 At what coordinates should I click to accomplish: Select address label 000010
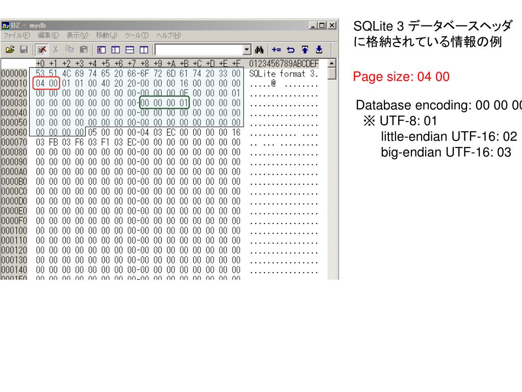[x=14, y=83]
